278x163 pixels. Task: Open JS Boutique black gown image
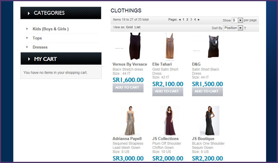210,121
